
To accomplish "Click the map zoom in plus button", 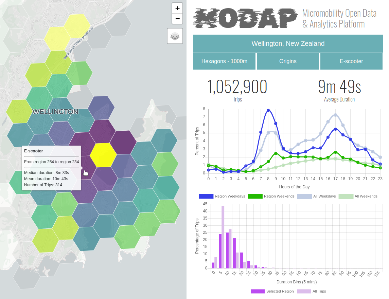I will click(177, 8).
